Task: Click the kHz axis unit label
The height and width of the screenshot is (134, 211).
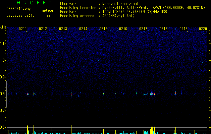Action: pos(3,27)
